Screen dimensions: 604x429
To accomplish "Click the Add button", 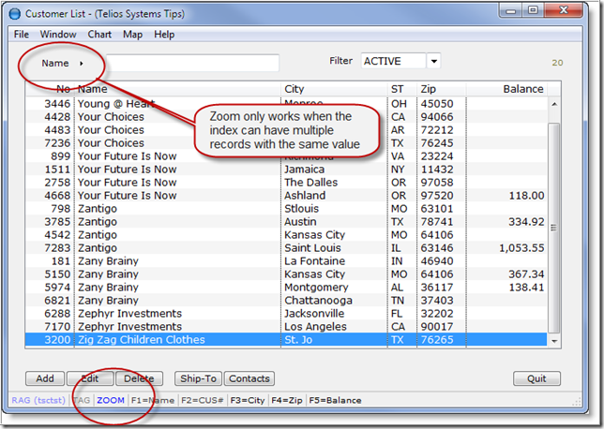I will click(44, 379).
